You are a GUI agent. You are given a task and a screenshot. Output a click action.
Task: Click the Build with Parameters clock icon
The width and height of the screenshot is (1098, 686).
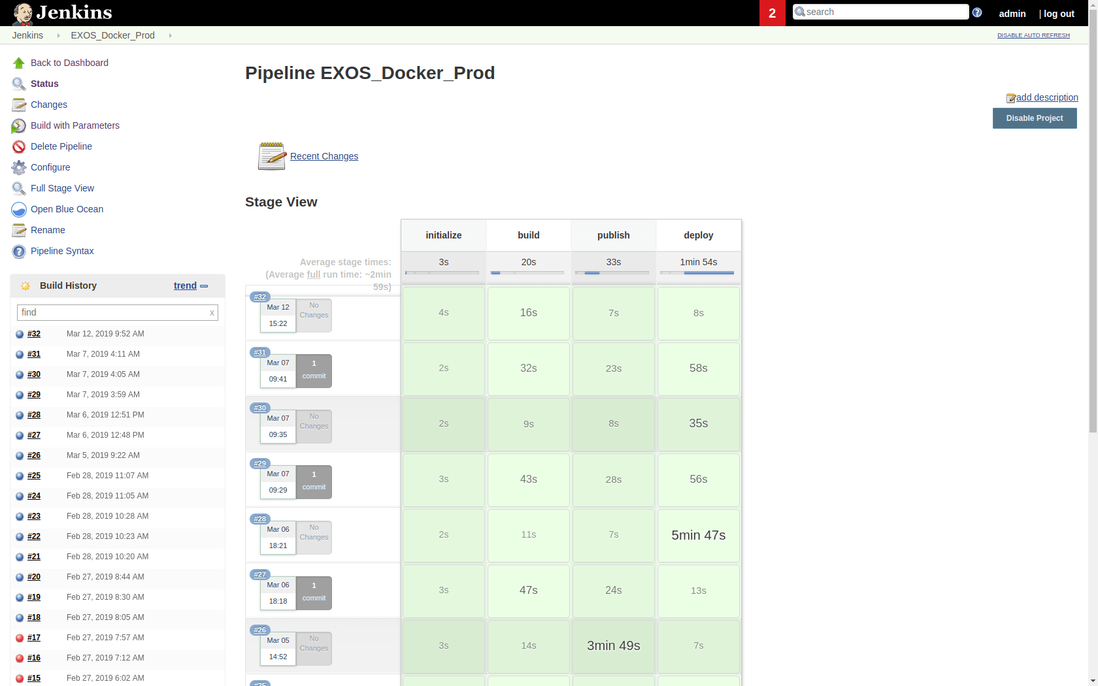click(x=18, y=125)
